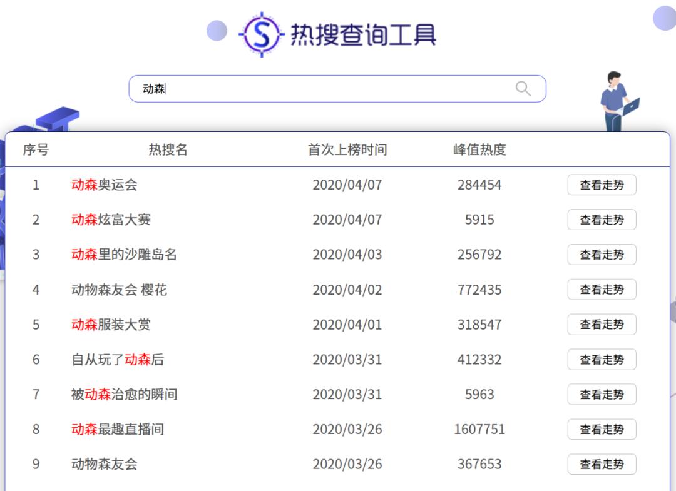Select the 动森最趣直播间 hot search title

(118, 430)
